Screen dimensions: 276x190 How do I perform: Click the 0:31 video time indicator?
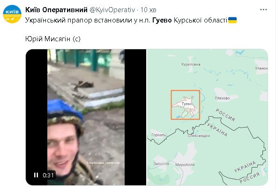pos(48,175)
